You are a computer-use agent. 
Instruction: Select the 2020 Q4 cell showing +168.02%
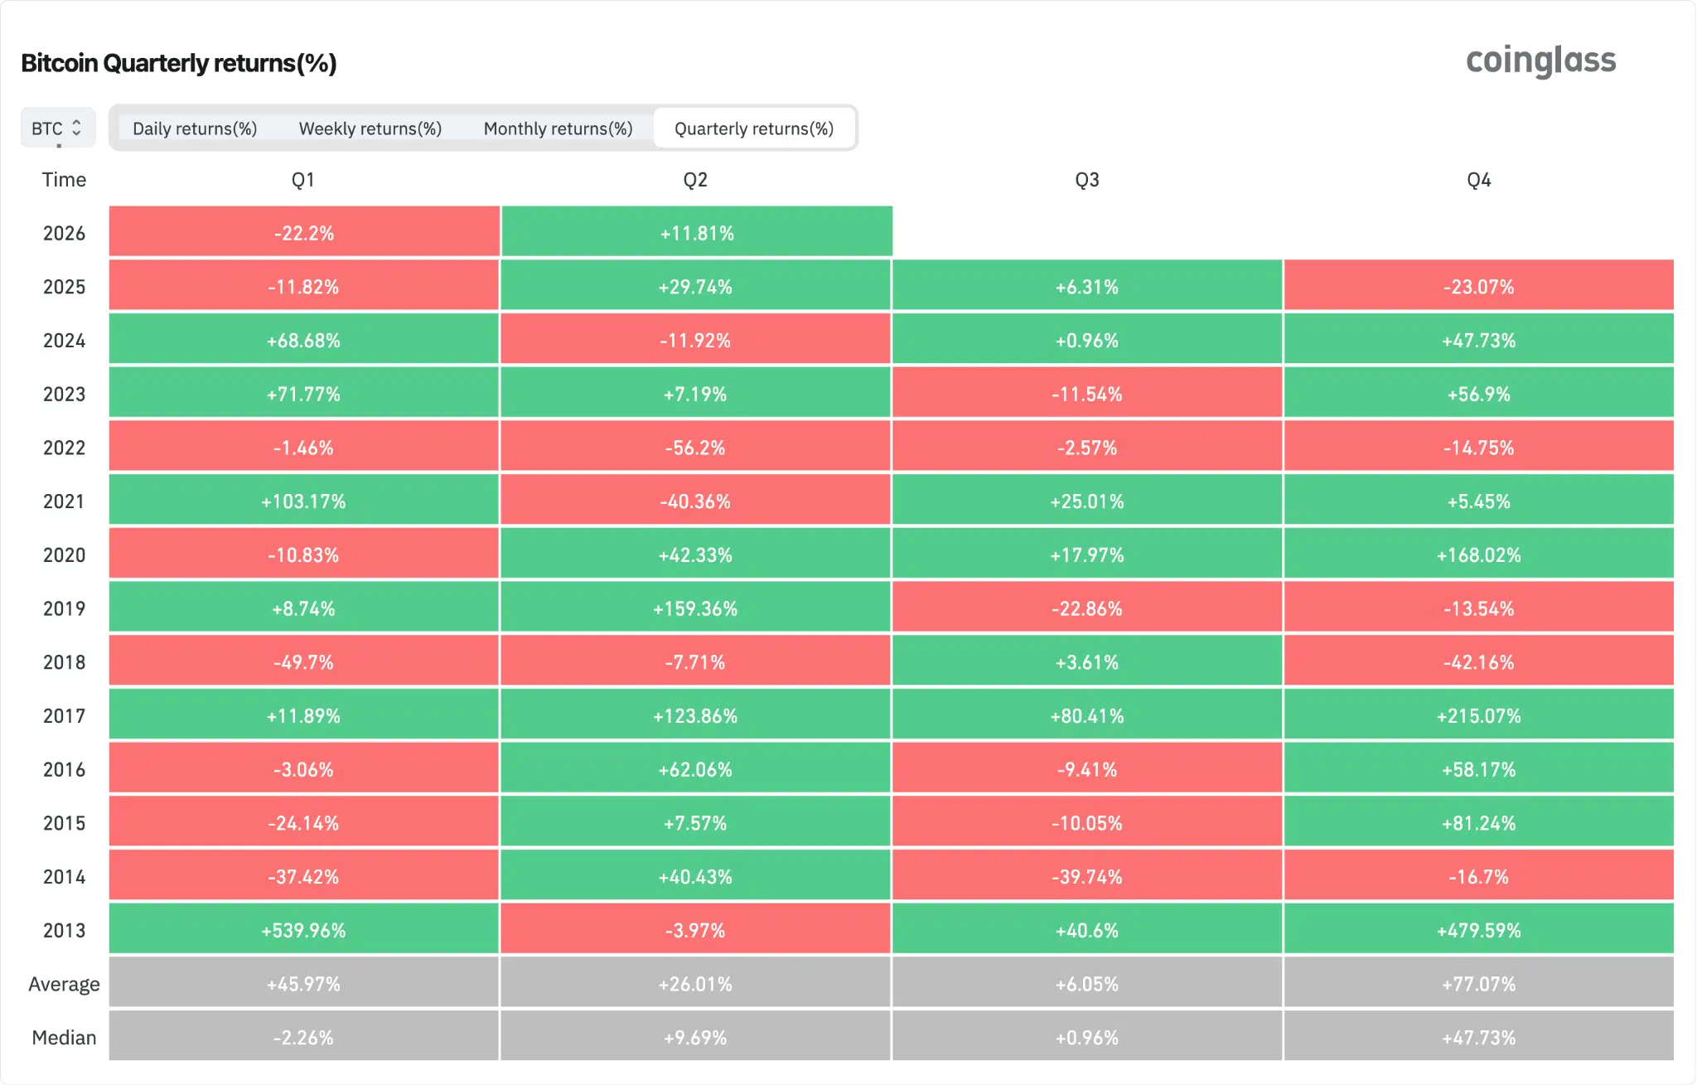click(x=1480, y=555)
